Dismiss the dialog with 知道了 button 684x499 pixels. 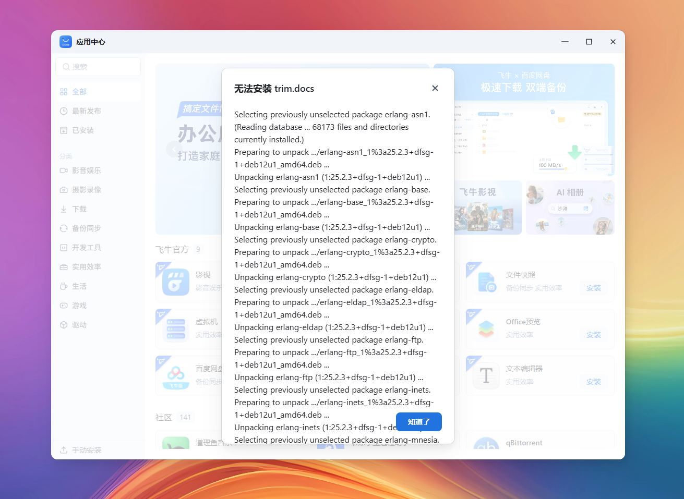419,422
